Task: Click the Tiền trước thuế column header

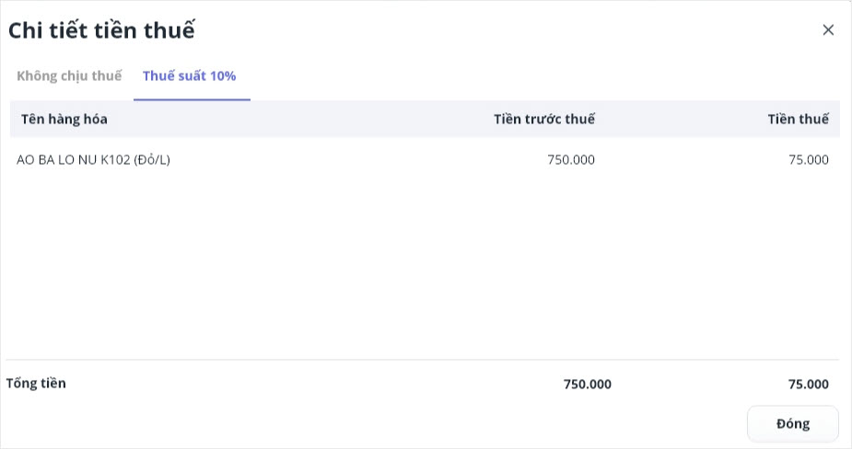Action: (x=543, y=119)
